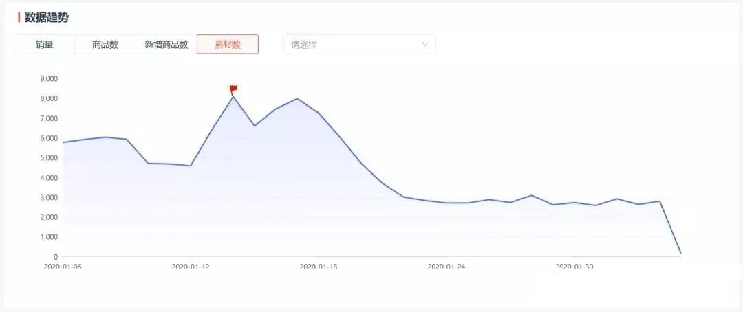Click the line point above 2020-01-12

click(191, 166)
